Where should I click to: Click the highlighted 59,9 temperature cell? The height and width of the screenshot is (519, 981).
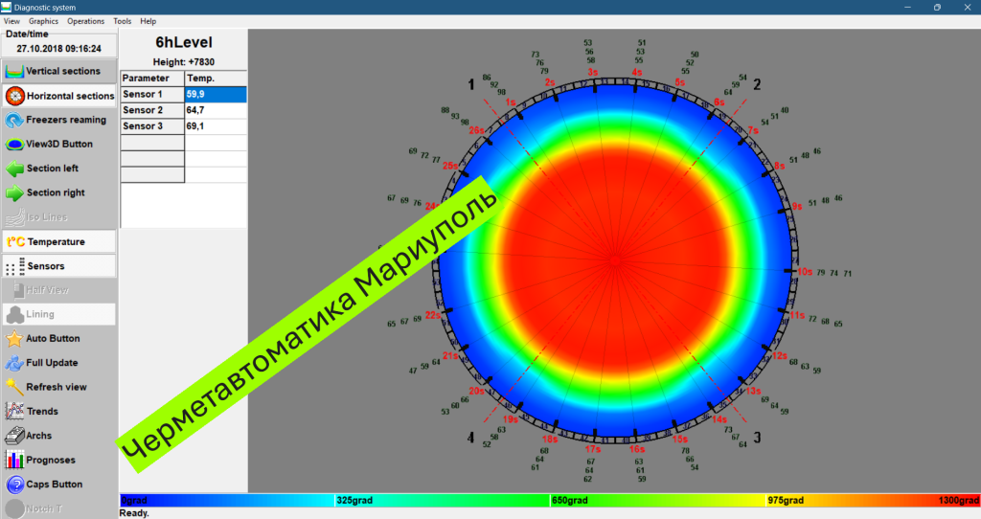tap(216, 94)
